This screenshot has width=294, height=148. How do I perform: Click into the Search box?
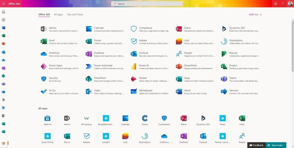[147, 3]
